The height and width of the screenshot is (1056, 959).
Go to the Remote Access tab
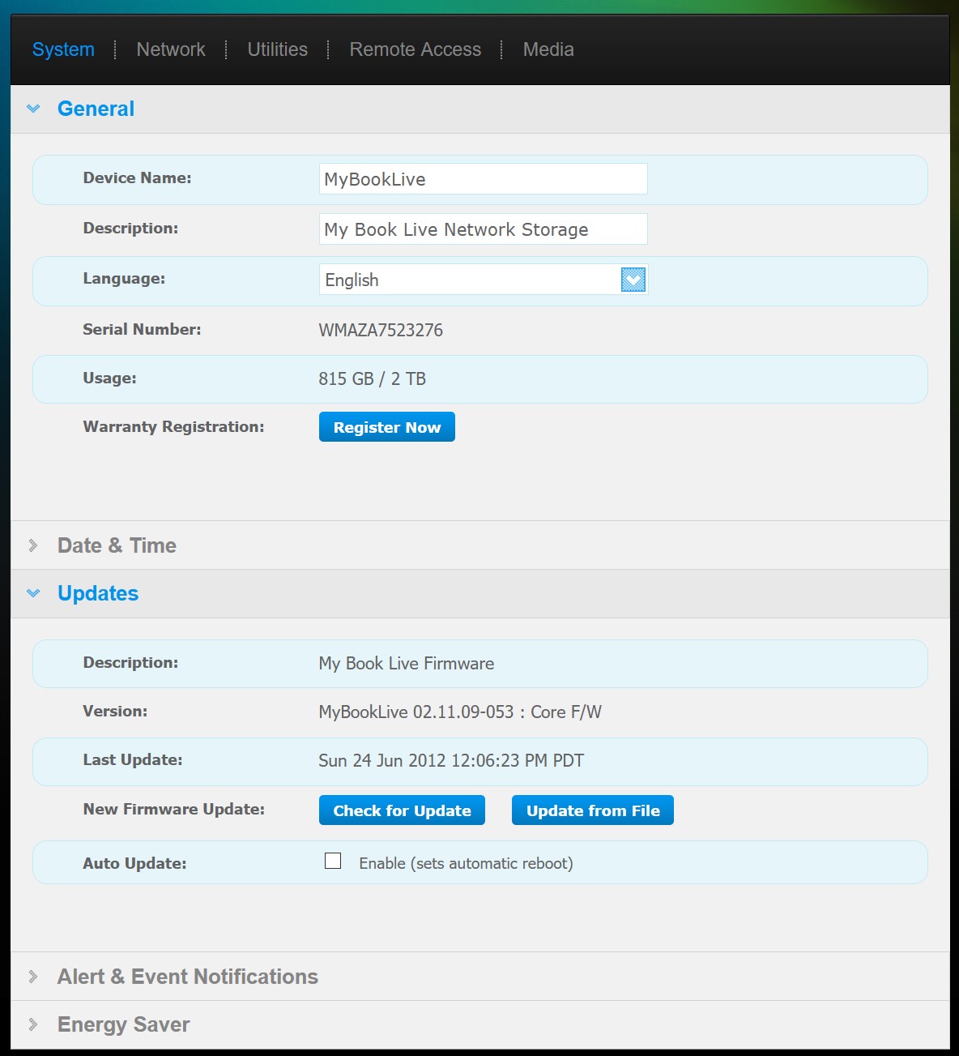416,49
